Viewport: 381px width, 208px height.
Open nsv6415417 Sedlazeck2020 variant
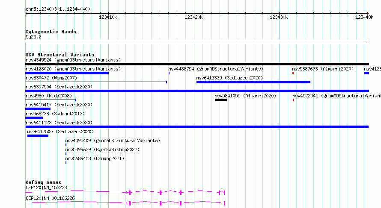pyautogui.click(x=59, y=105)
